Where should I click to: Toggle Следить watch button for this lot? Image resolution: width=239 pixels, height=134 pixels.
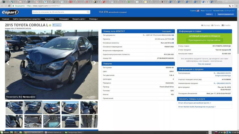pos(57,25)
